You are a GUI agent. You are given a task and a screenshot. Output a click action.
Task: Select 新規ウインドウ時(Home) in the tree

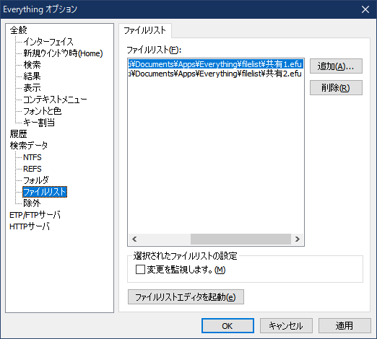click(x=63, y=53)
